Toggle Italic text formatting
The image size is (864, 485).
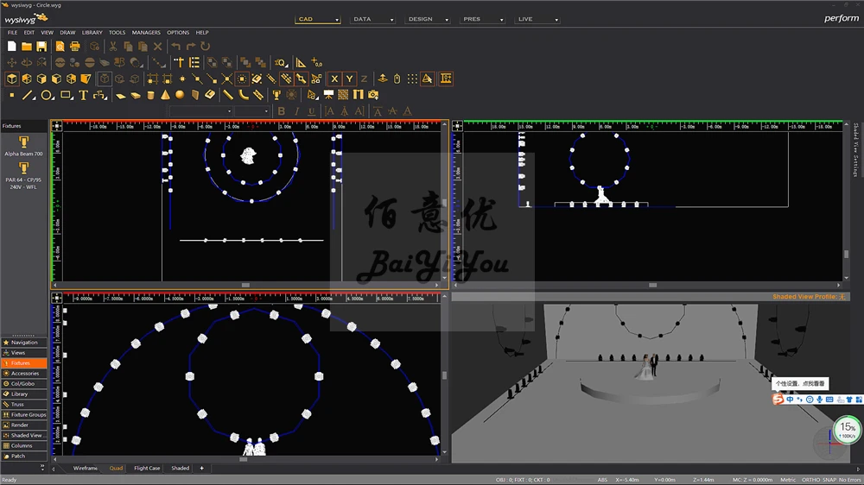point(296,111)
